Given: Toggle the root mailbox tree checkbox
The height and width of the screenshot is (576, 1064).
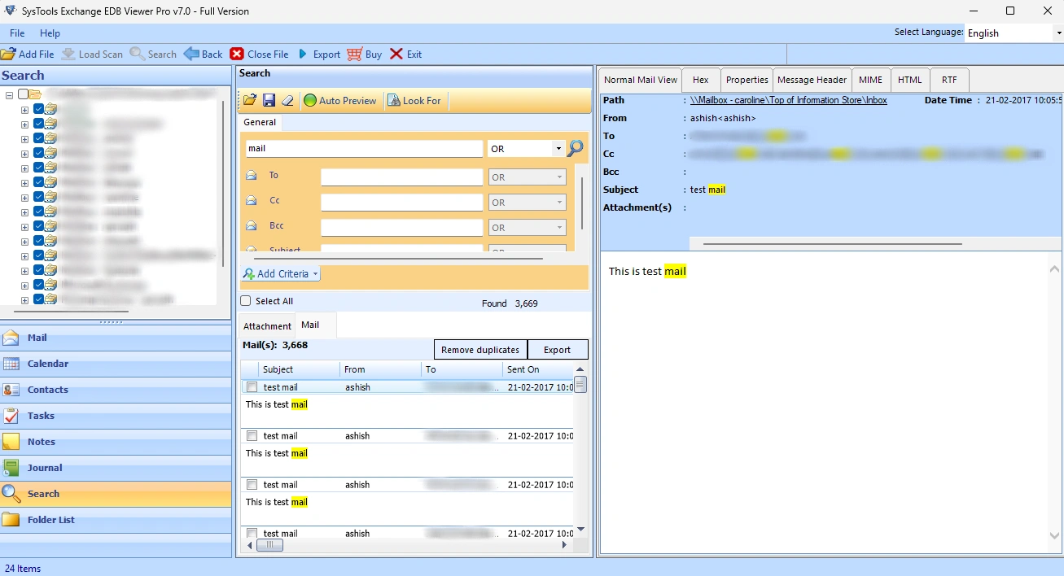Looking at the screenshot, I should point(24,94).
